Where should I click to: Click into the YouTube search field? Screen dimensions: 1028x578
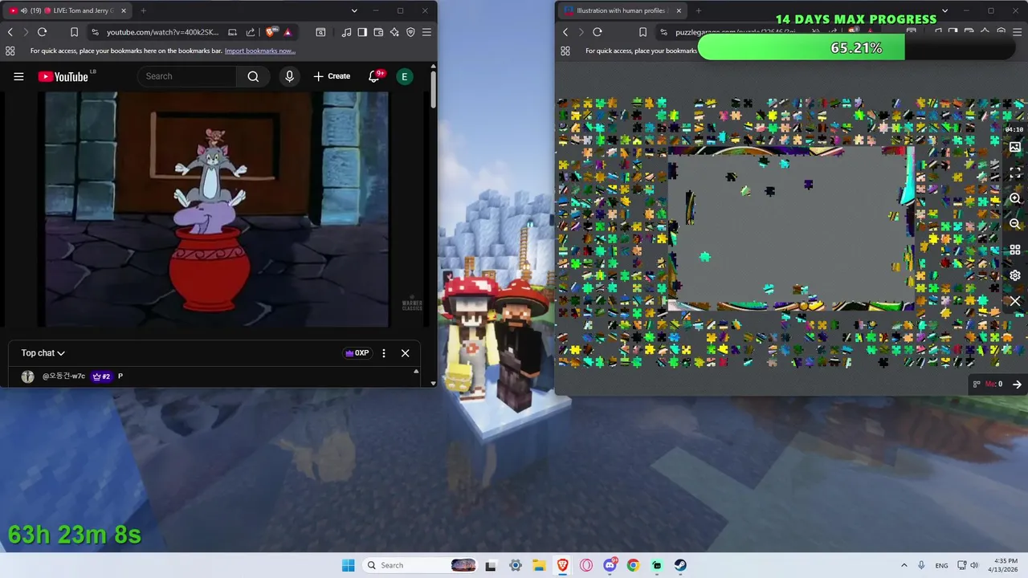(x=187, y=76)
